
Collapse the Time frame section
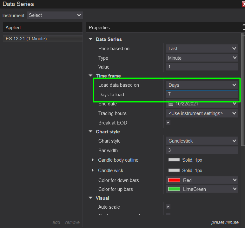point(91,76)
